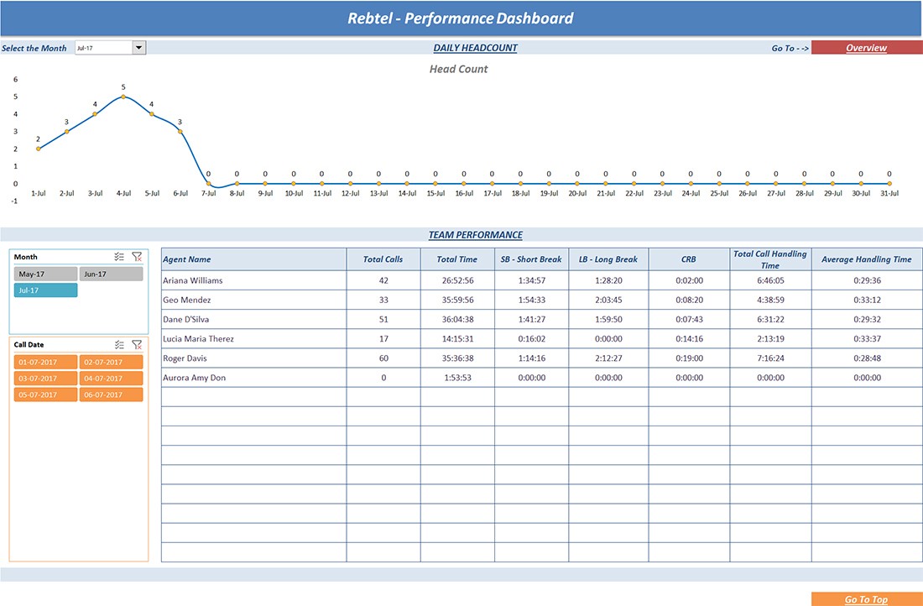Jump back using Go To Top
The image size is (923, 606).
point(867,599)
